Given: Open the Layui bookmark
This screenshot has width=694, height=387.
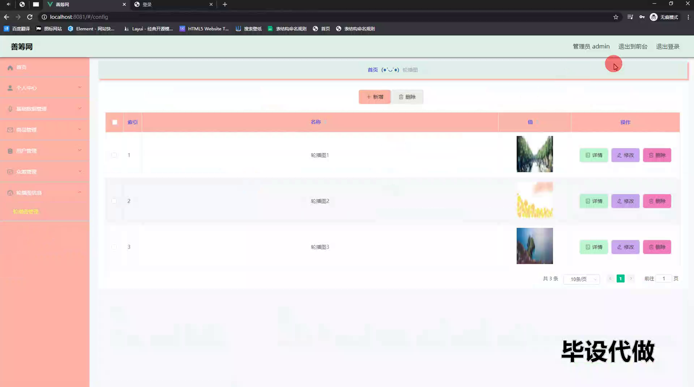Looking at the screenshot, I should pos(148,29).
